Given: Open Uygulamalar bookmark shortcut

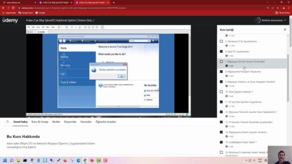Looking at the screenshot, I should point(9,13).
